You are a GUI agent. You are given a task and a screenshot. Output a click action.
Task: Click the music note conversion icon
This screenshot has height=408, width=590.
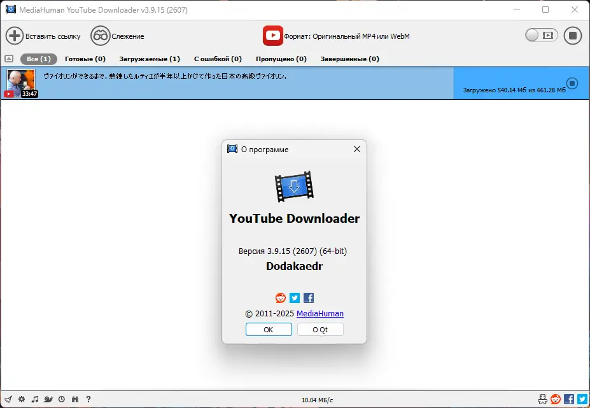pyautogui.click(x=34, y=399)
